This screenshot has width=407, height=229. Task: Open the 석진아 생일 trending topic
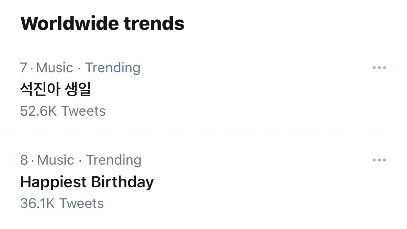coord(56,89)
